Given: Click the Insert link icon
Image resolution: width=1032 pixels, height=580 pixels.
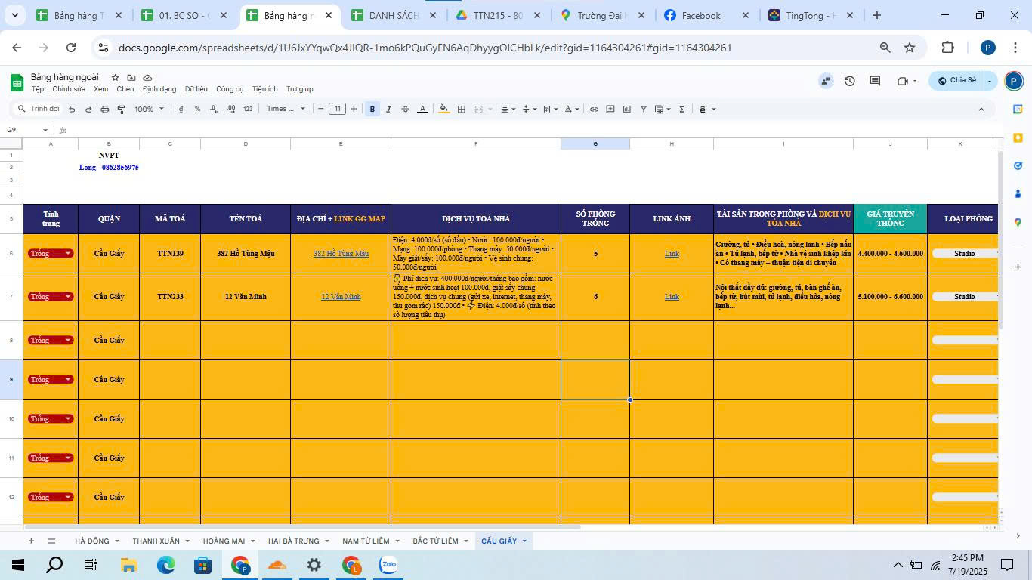Looking at the screenshot, I should [x=594, y=110].
